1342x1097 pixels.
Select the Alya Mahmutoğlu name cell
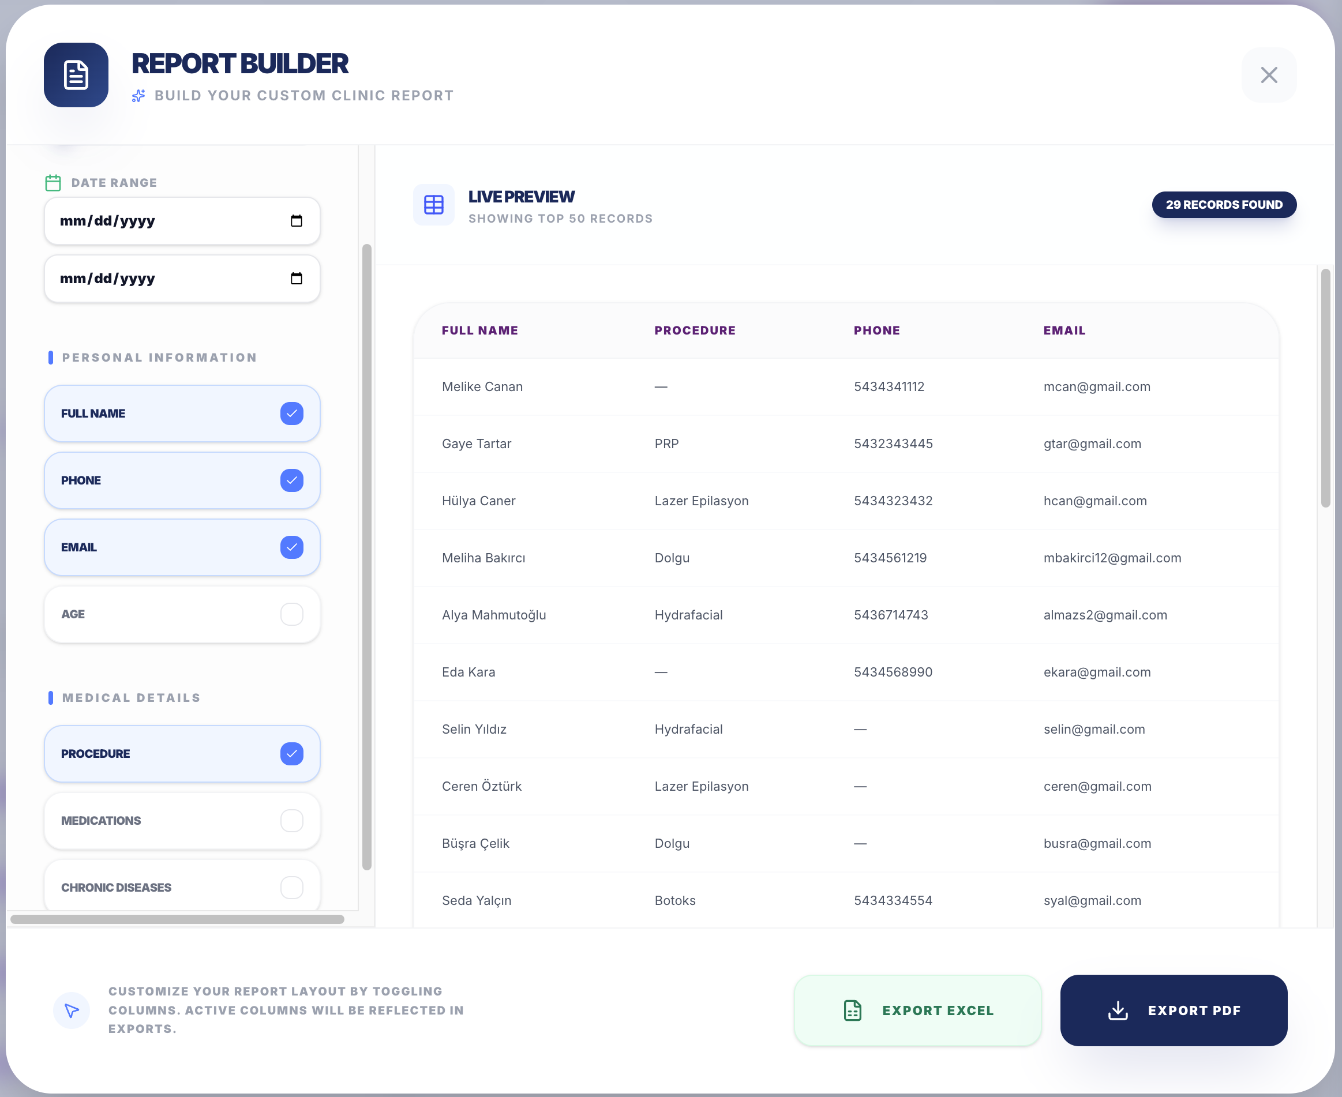tap(494, 615)
